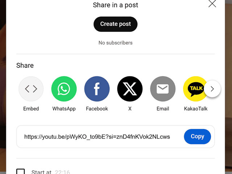This screenshot has height=174, width=232.
Task: Click the WhatsApp label text
Action: coord(64,109)
